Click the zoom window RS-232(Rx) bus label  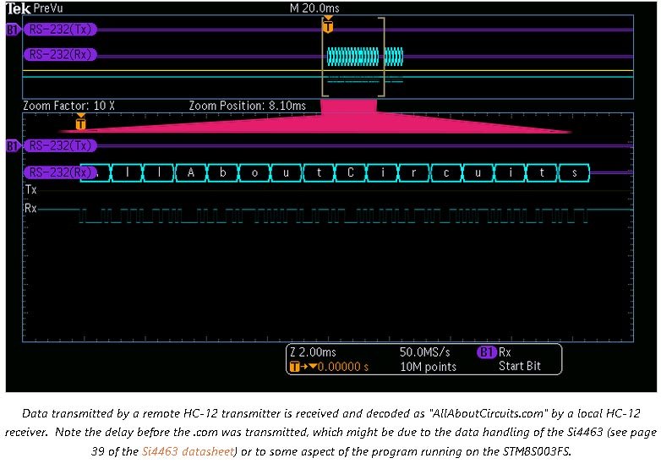pyautogui.click(x=59, y=172)
